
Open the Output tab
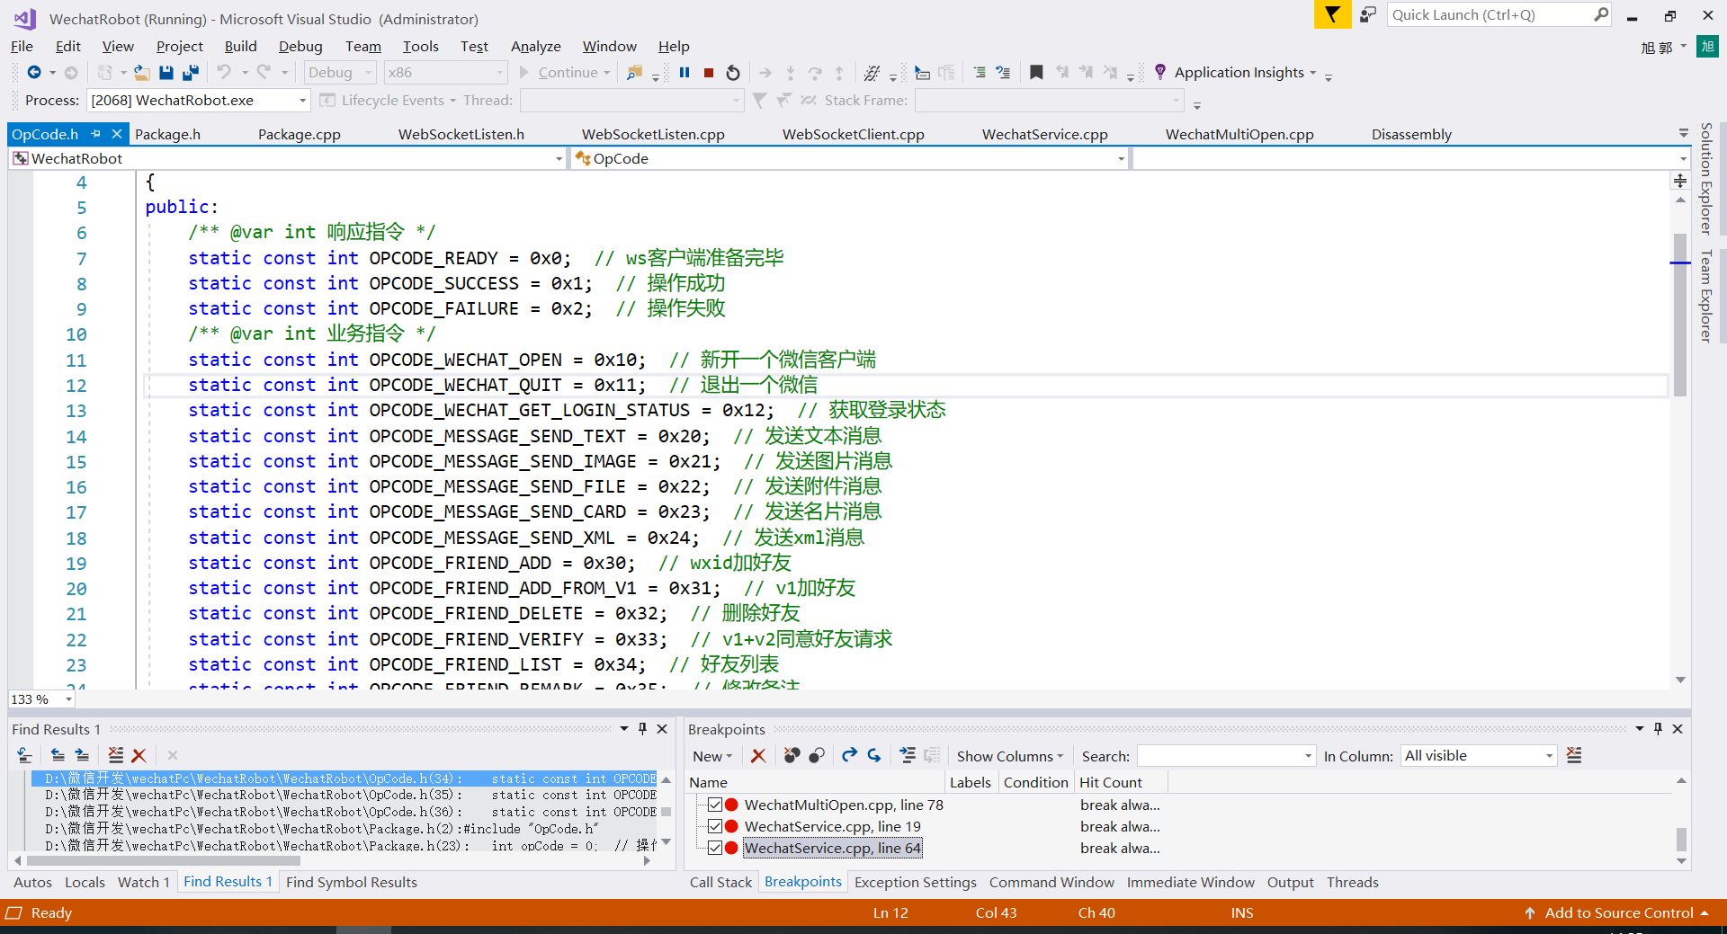click(1290, 883)
